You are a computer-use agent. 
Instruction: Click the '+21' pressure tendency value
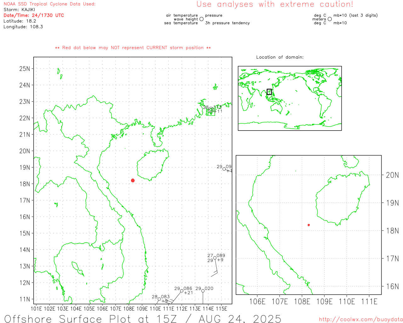pyautogui.click(x=188, y=293)
